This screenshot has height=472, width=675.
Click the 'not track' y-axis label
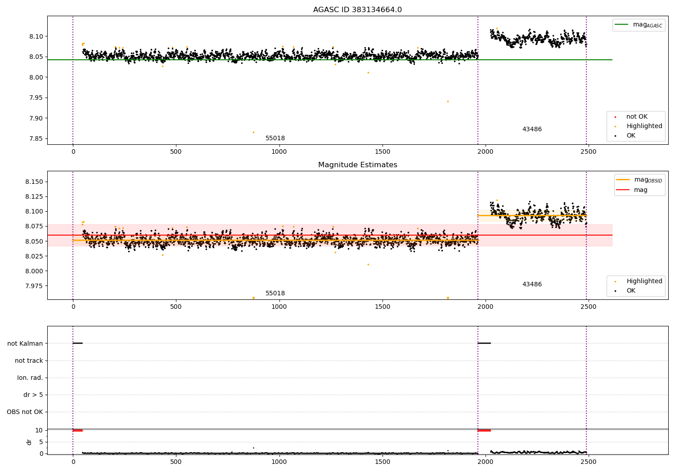click(29, 361)
